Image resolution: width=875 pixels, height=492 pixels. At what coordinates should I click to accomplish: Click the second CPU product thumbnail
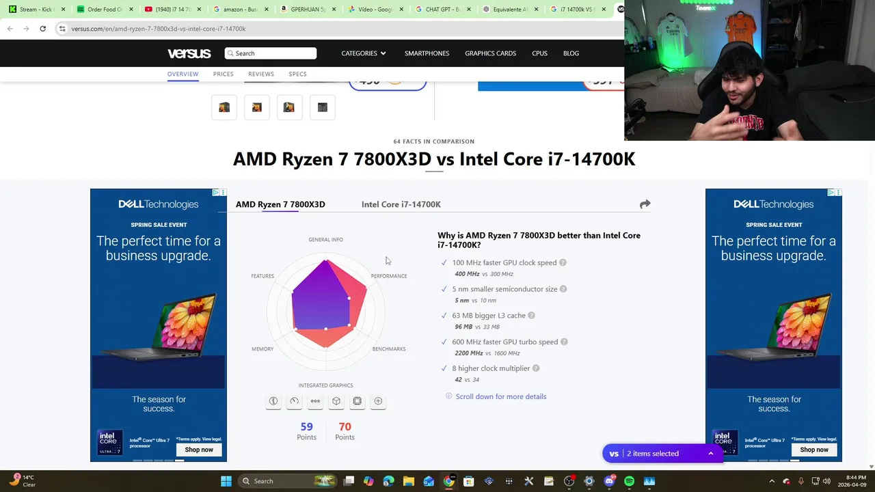click(257, 107)
